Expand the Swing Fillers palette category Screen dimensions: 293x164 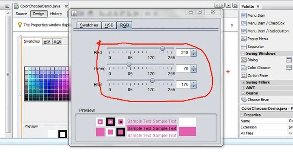point(243,82)
